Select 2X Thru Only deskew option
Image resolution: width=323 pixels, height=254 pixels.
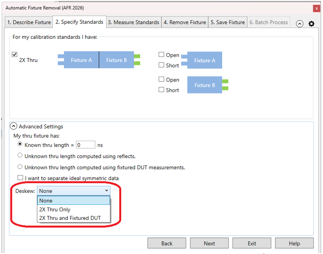pos(55,209)
